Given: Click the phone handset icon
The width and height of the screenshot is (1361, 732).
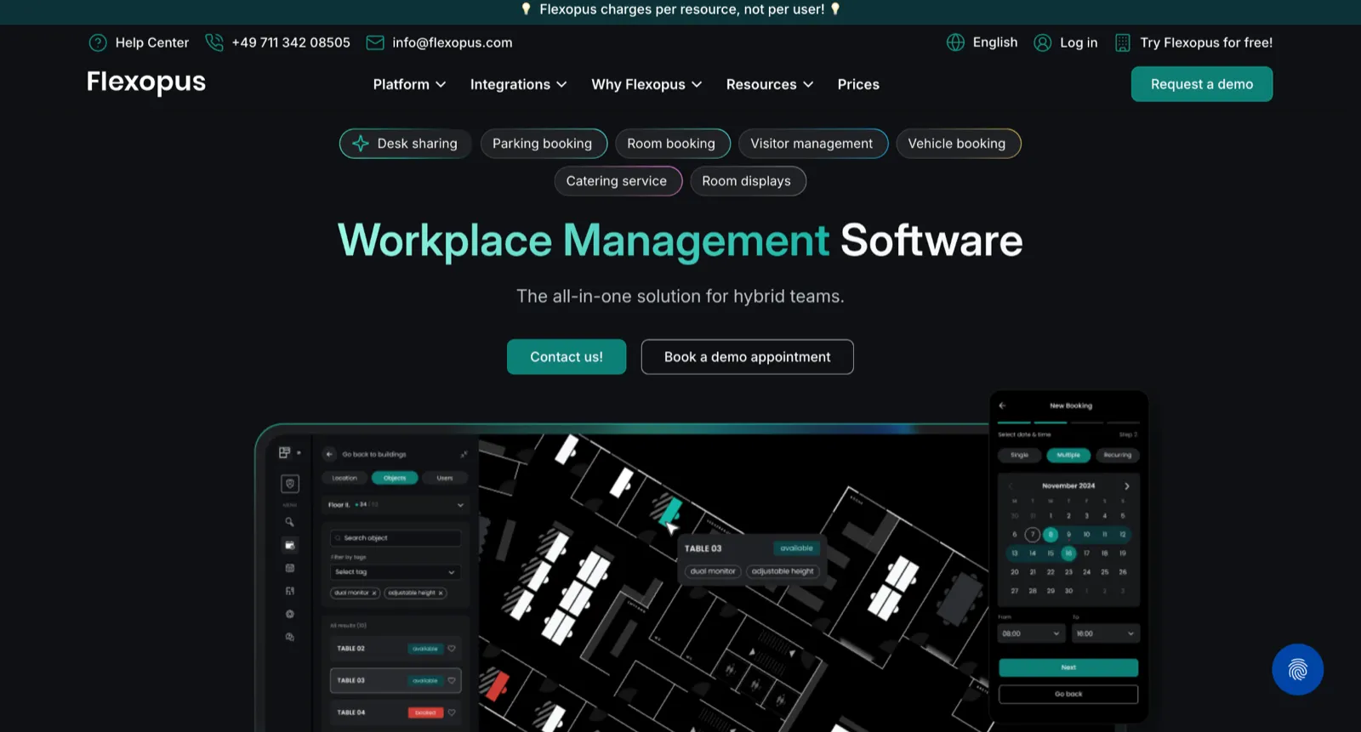Looking at the screenshot, I should pos(214,43).
